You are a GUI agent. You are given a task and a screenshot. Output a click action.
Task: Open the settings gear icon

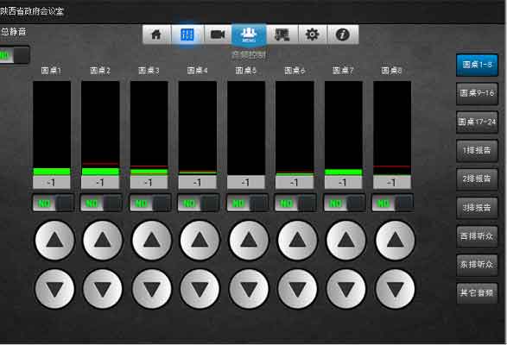click(313, 34)
